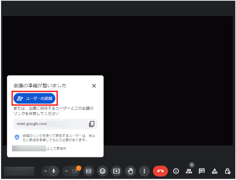Screen dimensions: 236x180
Task: Turn on closed captions
Action: (x=89, y=171)
